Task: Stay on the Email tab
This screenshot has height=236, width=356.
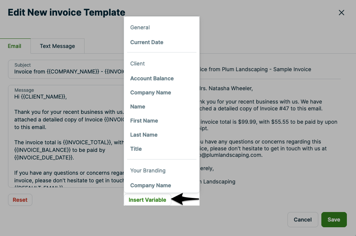Action: tap(14, 46)
